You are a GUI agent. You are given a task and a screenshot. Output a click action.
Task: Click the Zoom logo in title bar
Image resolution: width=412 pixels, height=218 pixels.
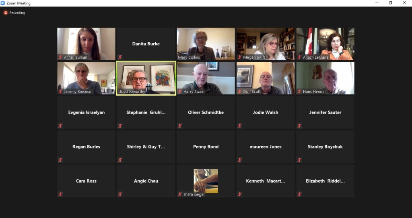tap(3, 3)
